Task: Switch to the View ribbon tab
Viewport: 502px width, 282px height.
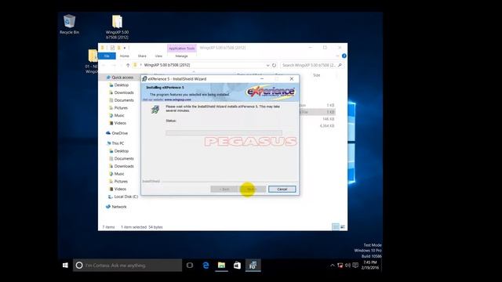Action: 158,56
